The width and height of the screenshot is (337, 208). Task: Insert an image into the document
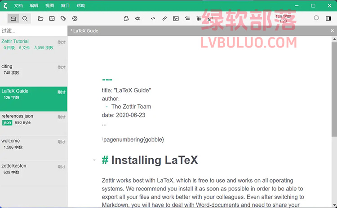176,18
